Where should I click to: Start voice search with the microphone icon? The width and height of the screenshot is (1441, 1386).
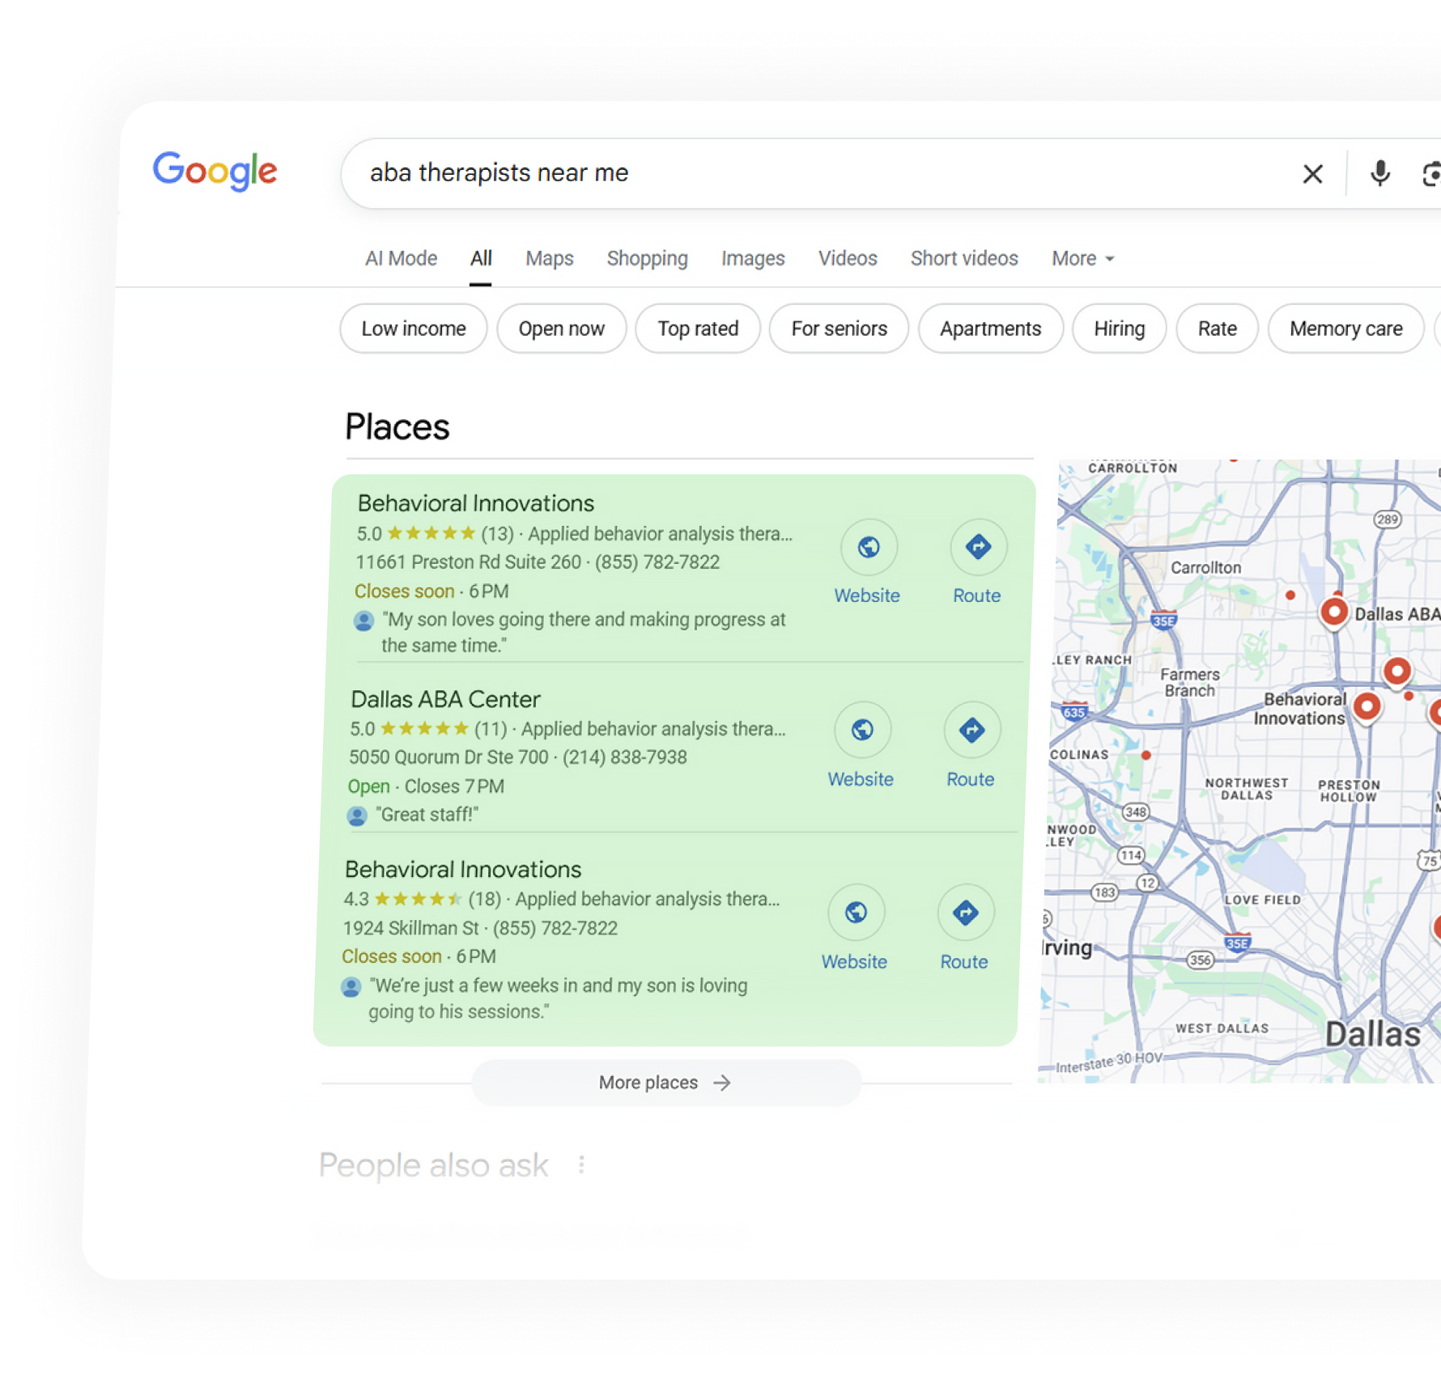coord(1379,173)
